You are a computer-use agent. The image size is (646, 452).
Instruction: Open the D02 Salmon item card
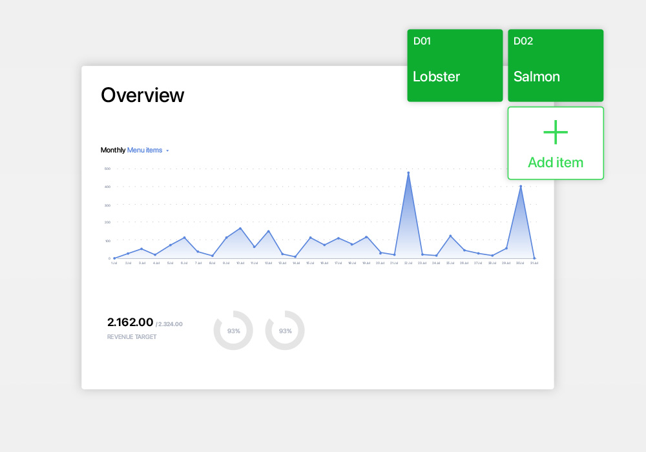pos(556,65)
